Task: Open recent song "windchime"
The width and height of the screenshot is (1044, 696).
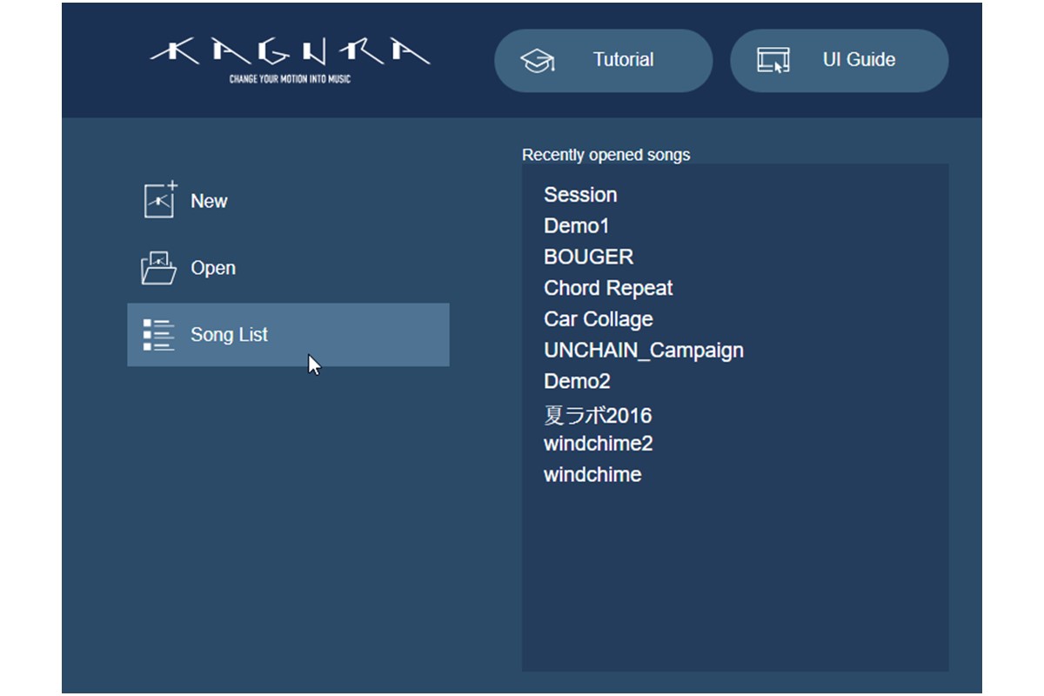Action: pos(592,475)
